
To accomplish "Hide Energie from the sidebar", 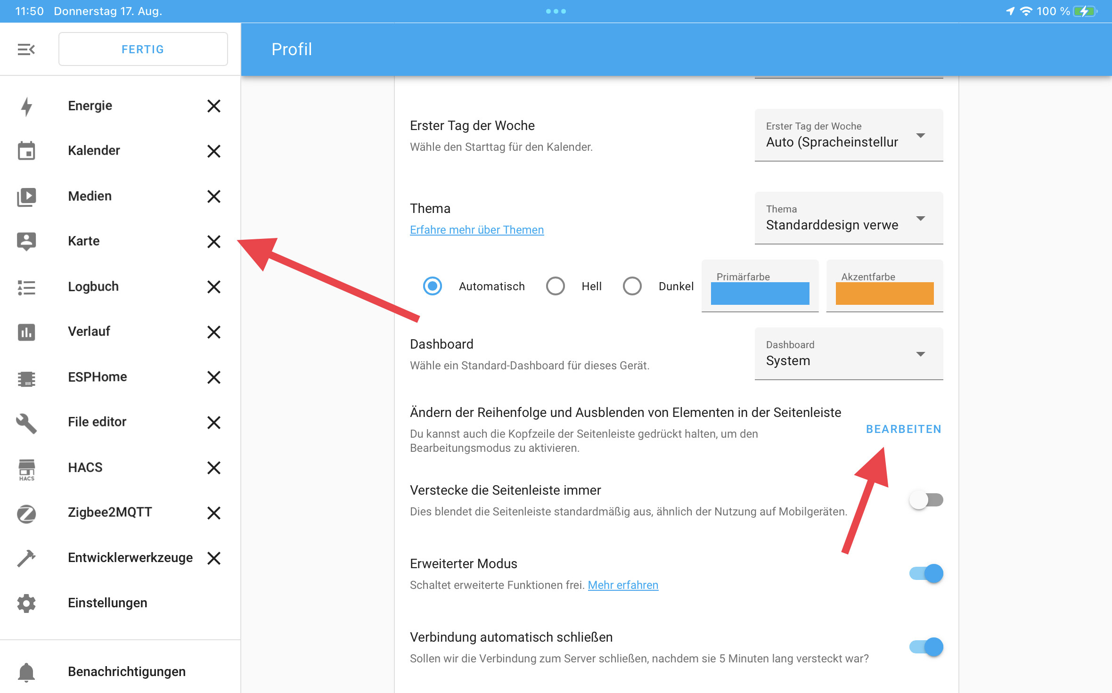I will pos(214,106).
